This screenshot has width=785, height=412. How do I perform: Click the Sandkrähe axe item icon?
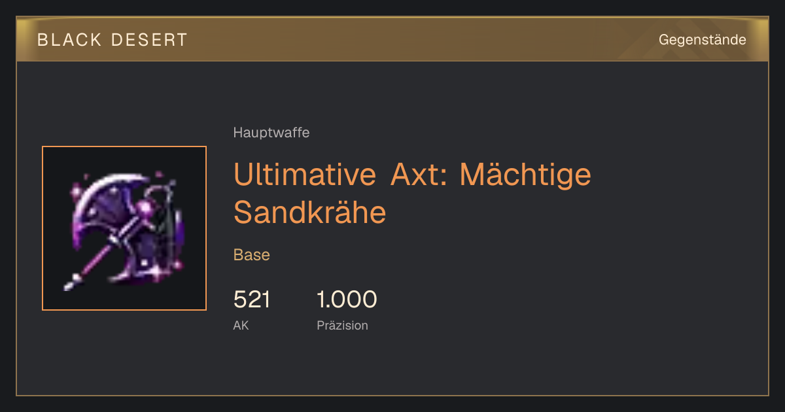pyautogui.click(x=124, y=228)
